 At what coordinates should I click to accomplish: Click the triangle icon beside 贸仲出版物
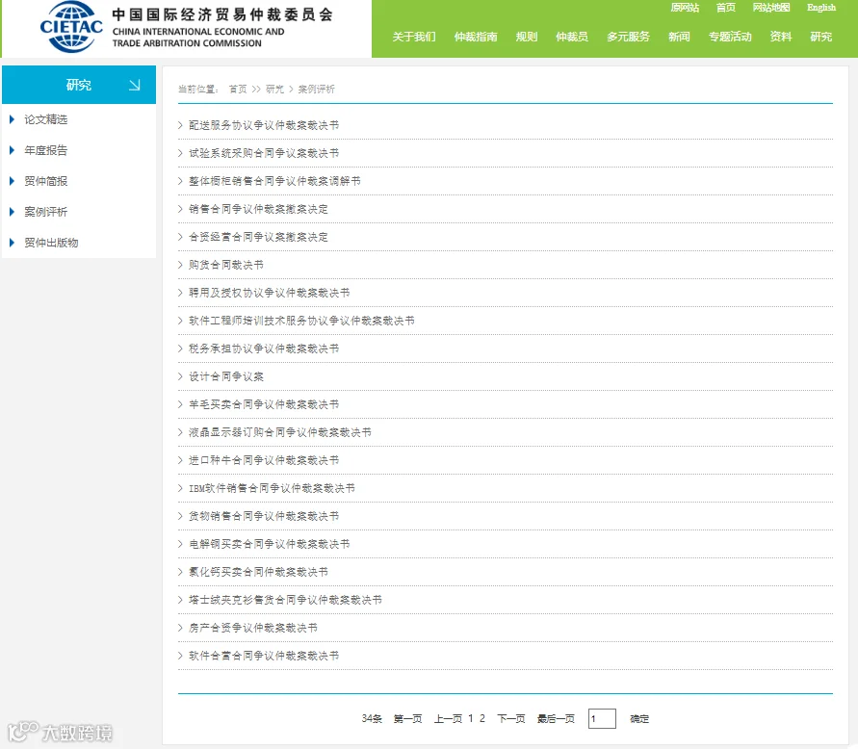(13, 243)
